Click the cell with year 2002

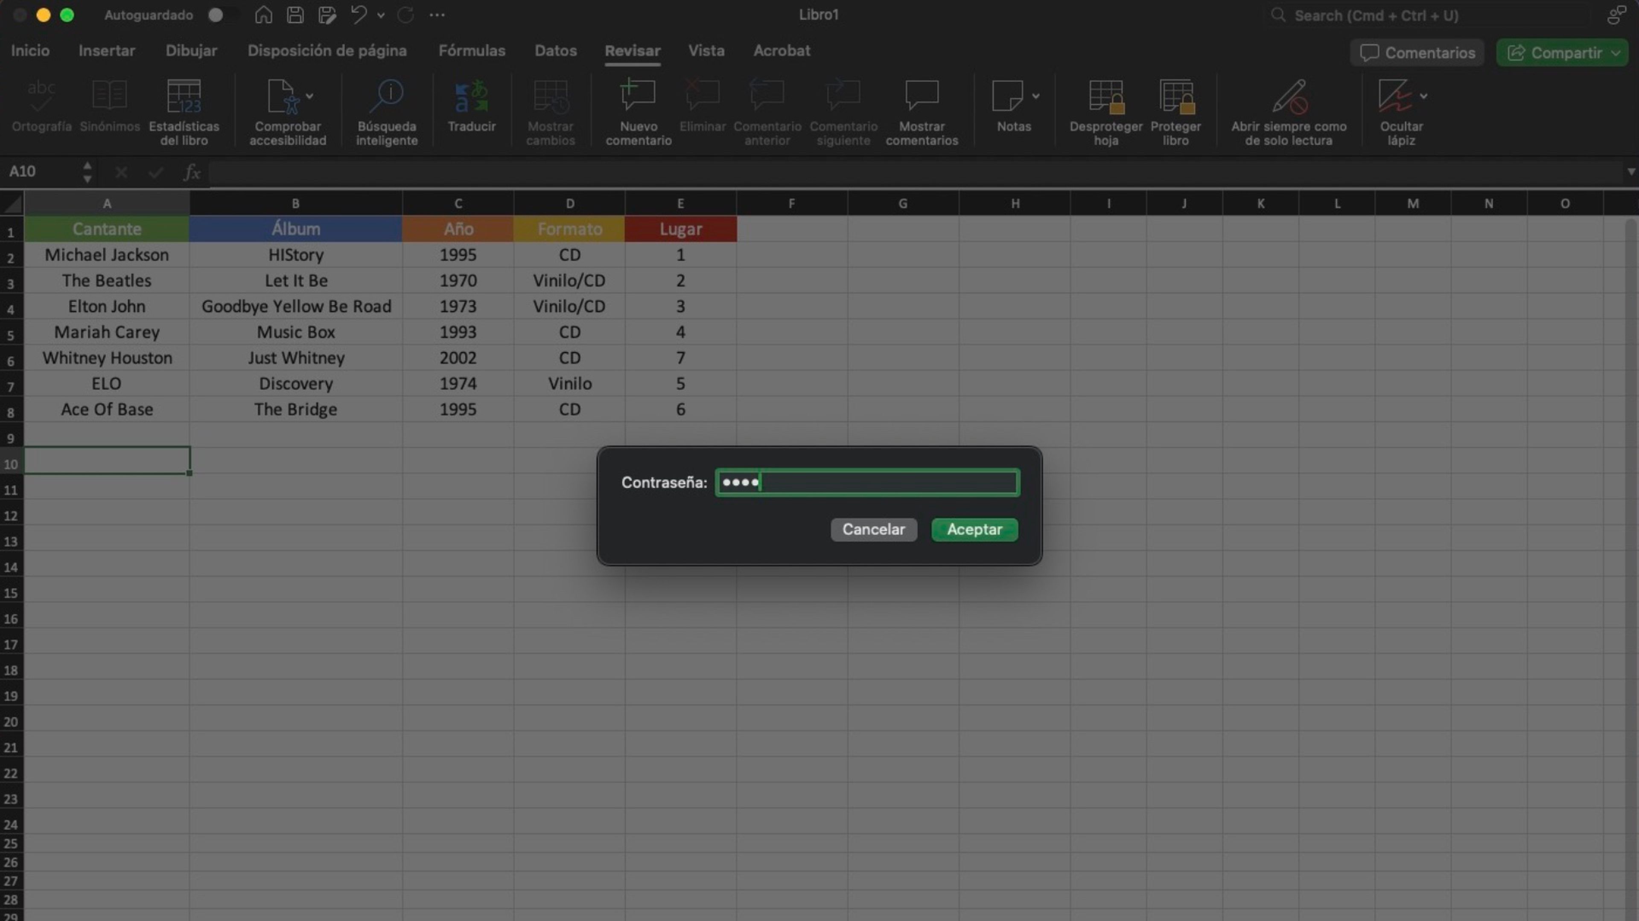point(458,358)
